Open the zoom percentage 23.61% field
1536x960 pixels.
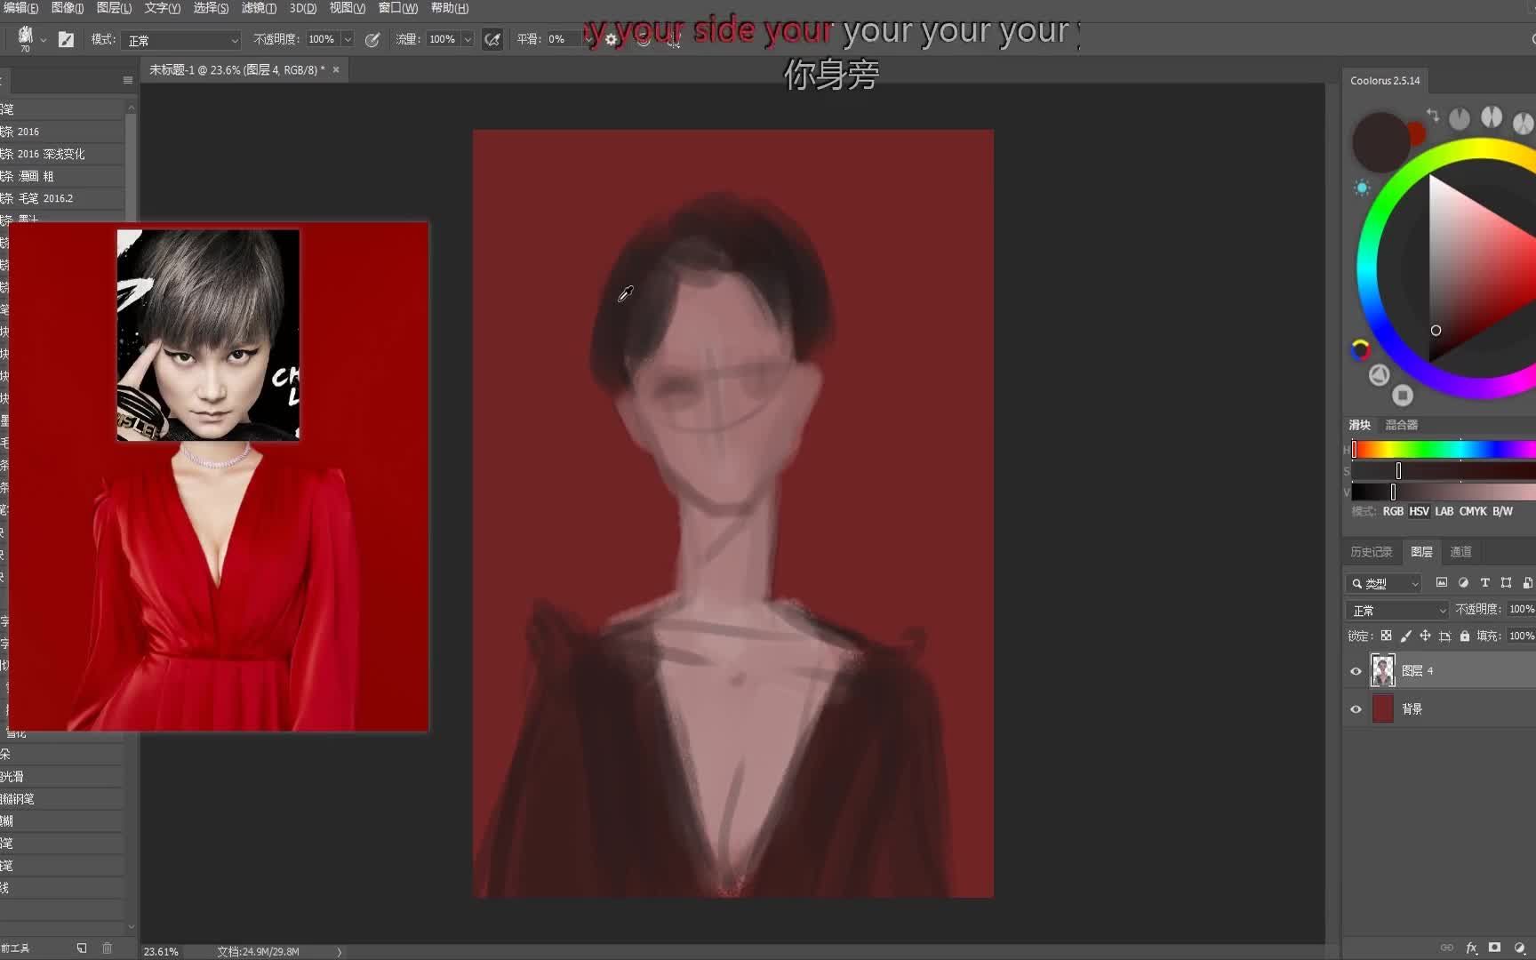click(161, 951)
